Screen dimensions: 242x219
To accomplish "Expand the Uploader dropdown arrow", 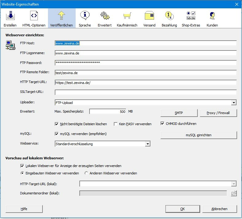I will (x=234, y=102).
